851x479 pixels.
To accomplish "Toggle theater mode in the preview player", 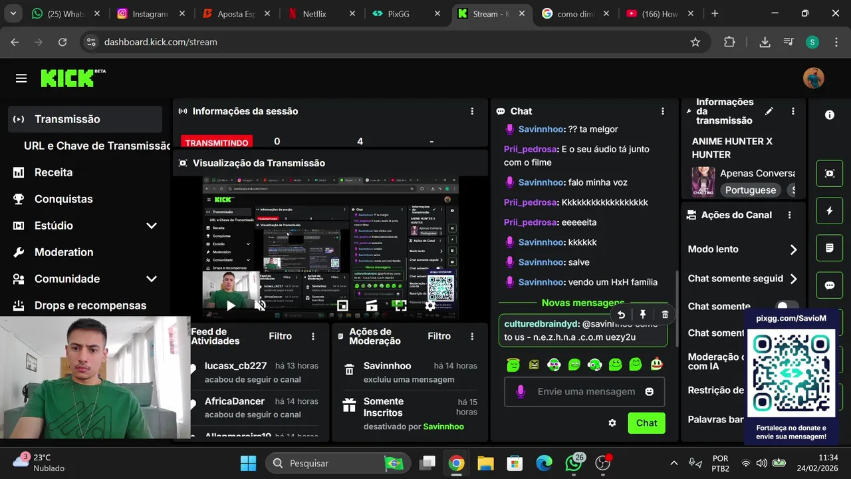I will [x=372, y=305].
